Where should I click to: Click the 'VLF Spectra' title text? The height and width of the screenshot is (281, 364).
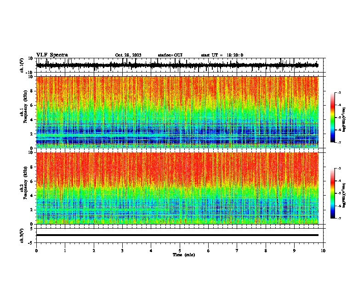(52, 55)
